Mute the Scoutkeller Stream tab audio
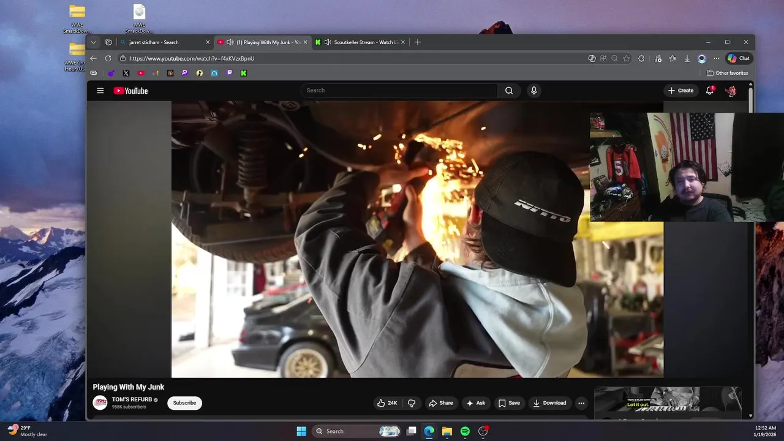784x441 pixels. 328,42
